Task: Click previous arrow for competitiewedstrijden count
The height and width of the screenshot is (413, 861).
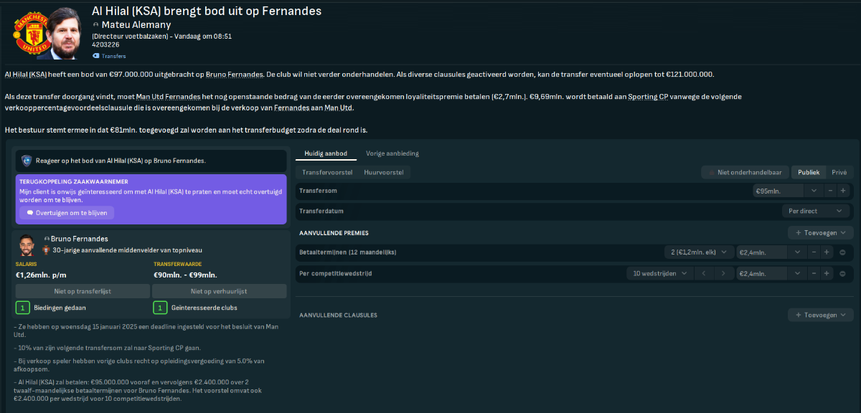Action: click(x=705, y=273)
